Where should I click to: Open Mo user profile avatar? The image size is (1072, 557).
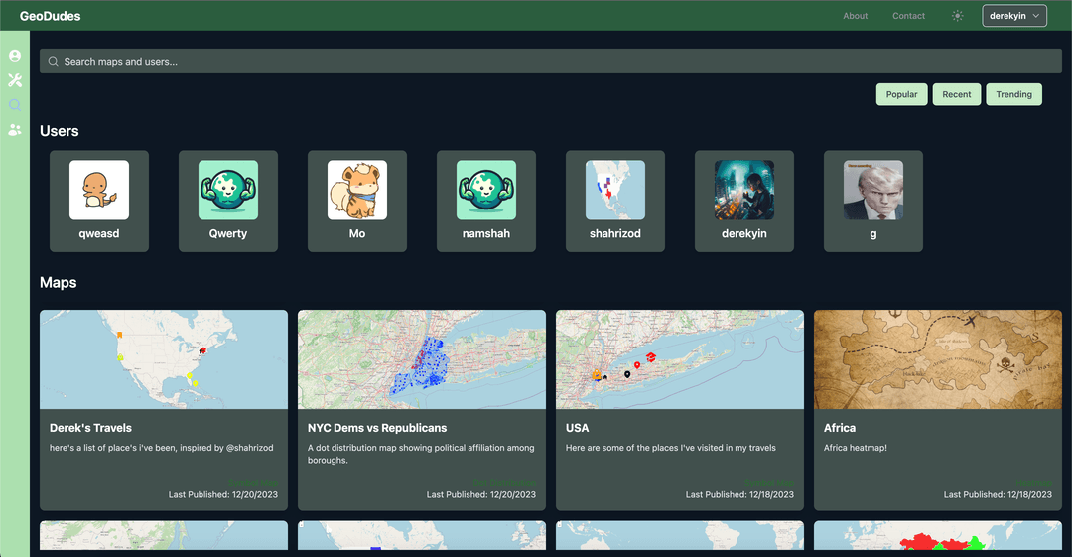tap(357, 190)
